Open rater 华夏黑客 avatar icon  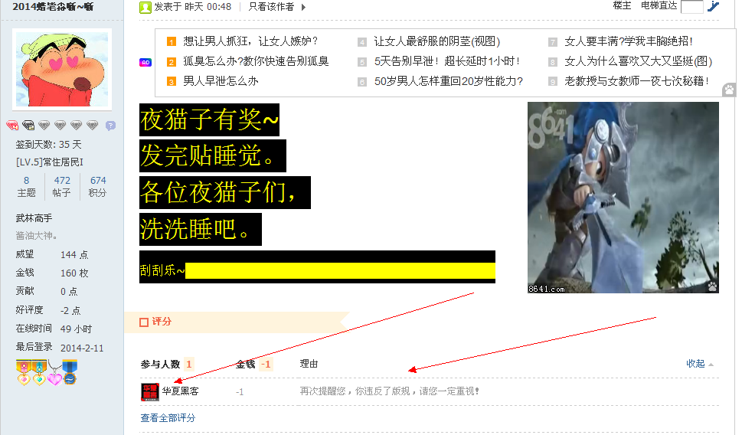[x=150, y=392]
